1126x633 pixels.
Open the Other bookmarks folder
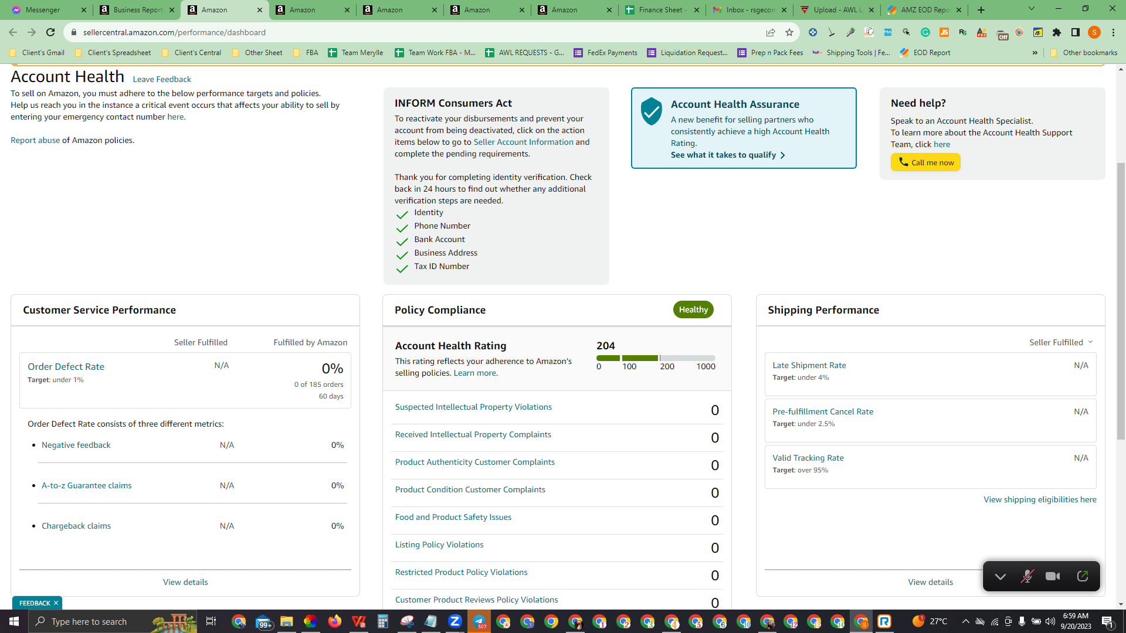point(1084,53)
